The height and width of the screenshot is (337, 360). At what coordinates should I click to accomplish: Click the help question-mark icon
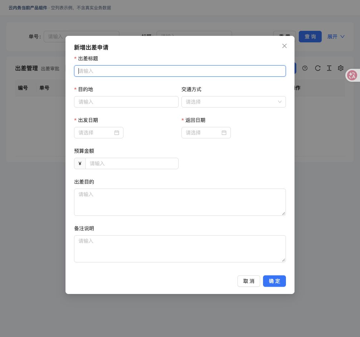pyautogui.click(x=305, y=68)
